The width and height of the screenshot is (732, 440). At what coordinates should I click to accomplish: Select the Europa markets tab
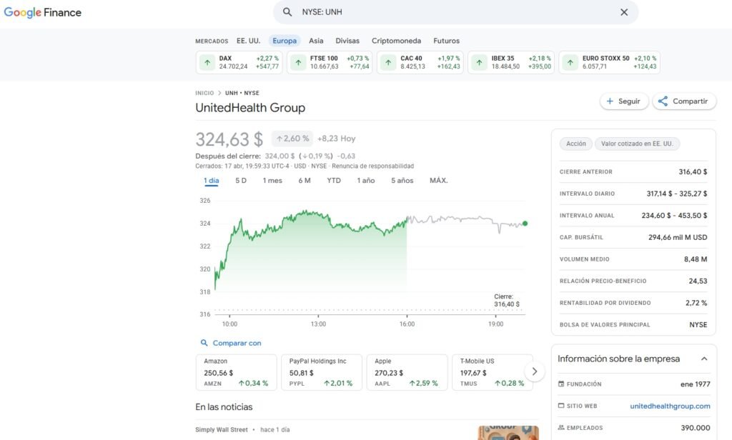(285, 41)
